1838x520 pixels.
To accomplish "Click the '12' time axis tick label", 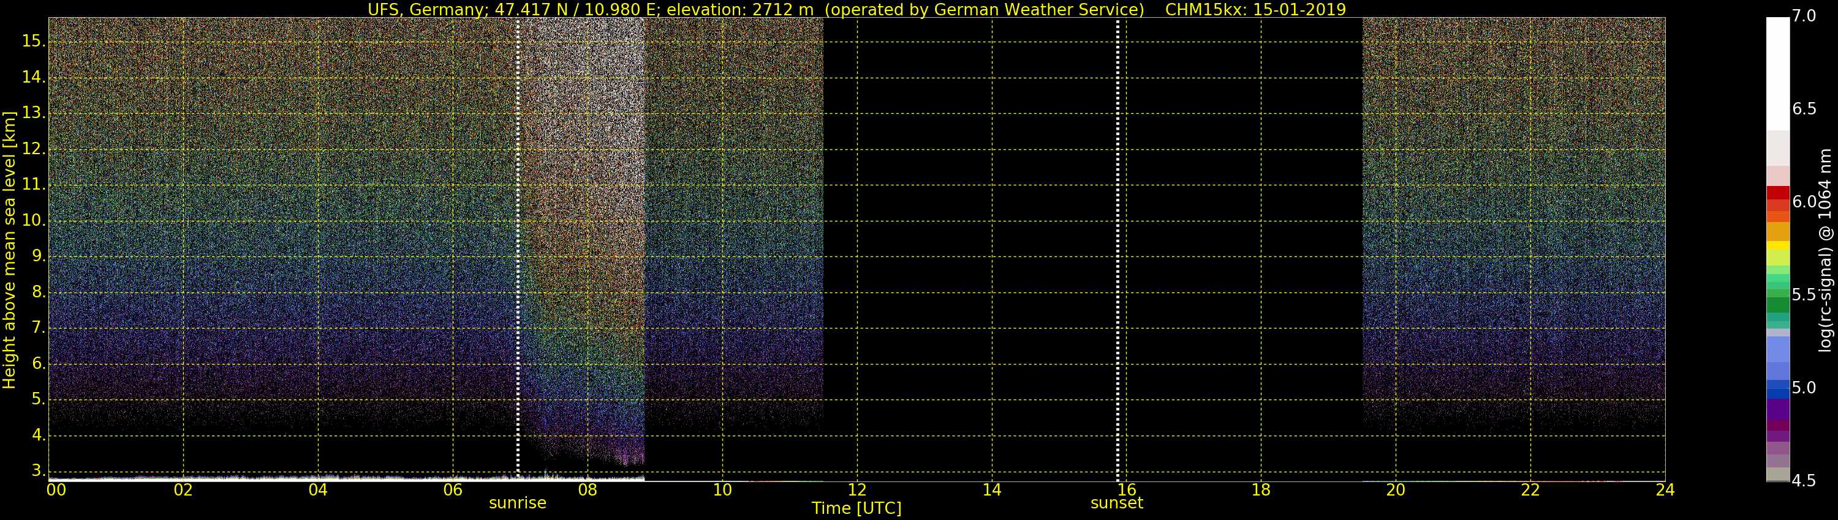I will click(857, 490).
